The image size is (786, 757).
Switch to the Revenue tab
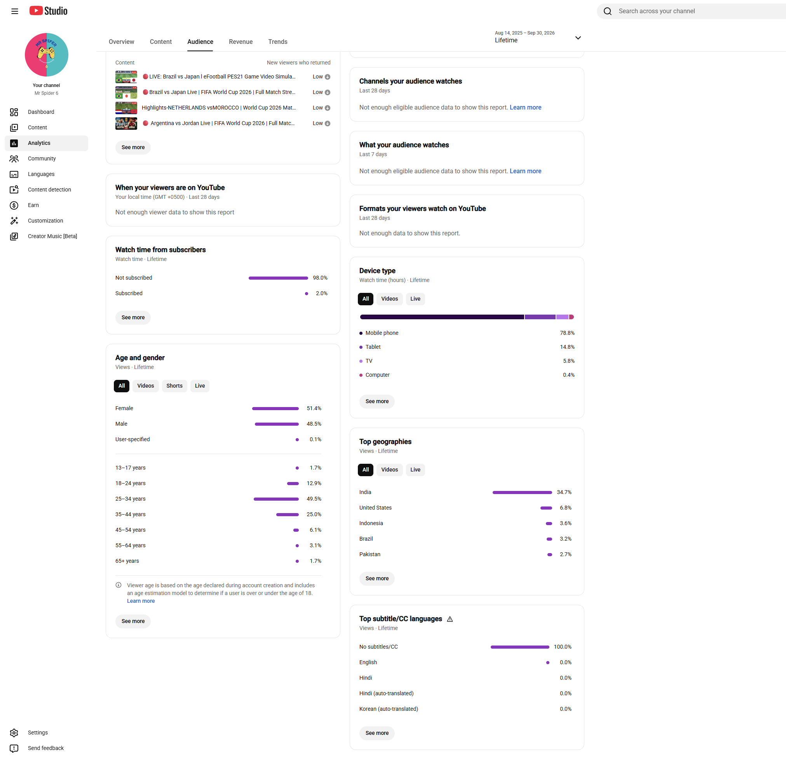tap(241, 42)
